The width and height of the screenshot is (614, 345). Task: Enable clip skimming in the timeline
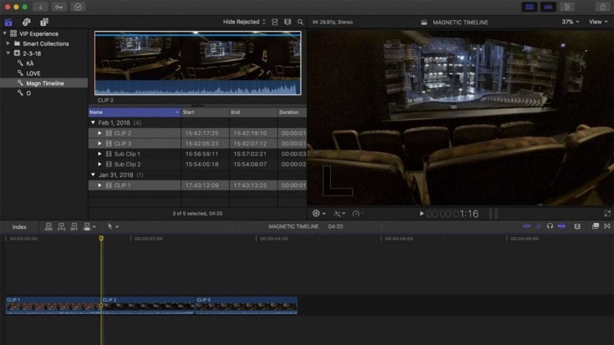(527, 226)
